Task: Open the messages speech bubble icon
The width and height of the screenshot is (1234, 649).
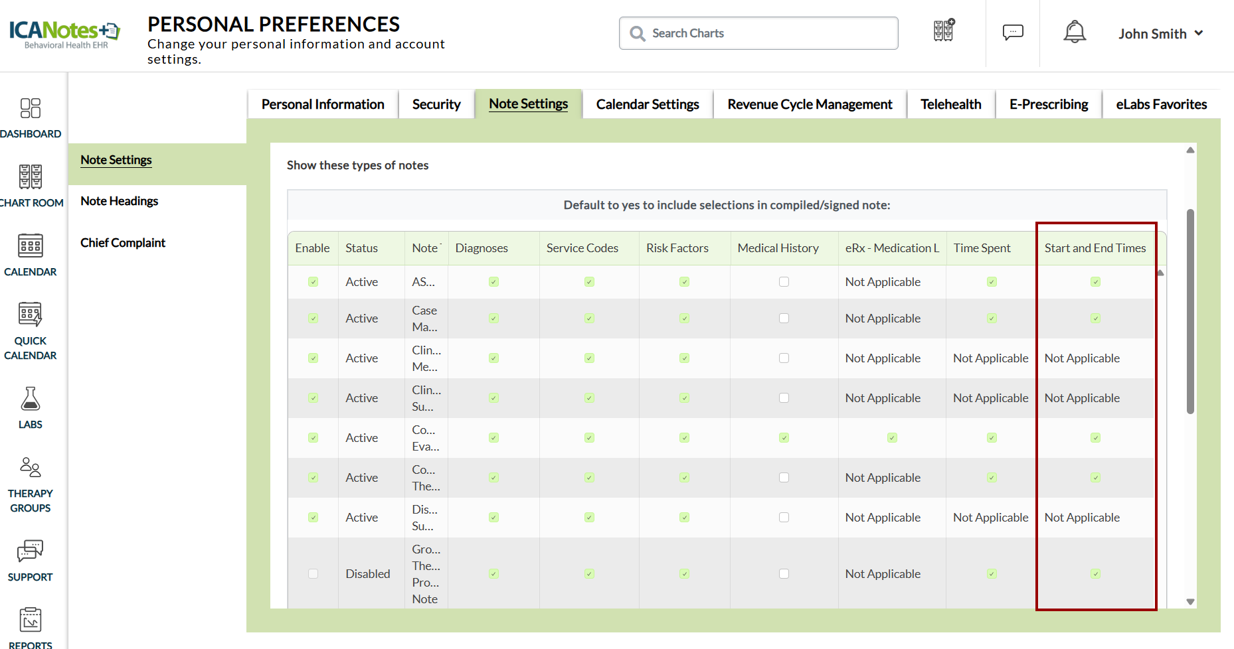Action: 1013,32
